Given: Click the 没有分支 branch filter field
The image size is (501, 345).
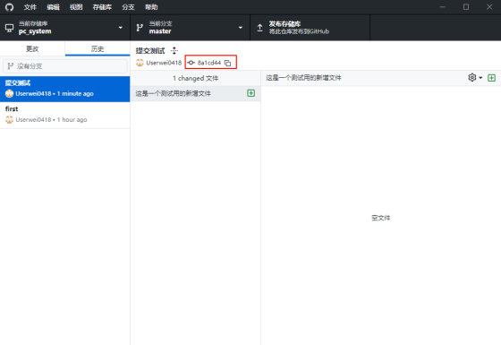Looking at the screenshot, I should click(x=64, y=66).
